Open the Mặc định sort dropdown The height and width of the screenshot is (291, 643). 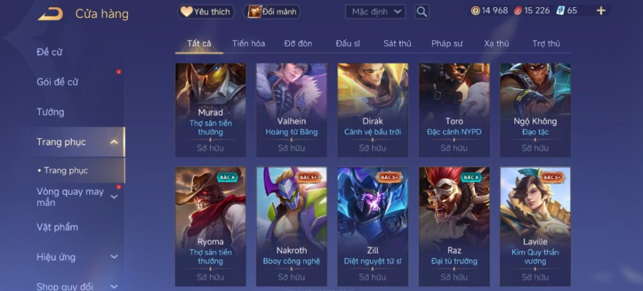click(375, 12)
